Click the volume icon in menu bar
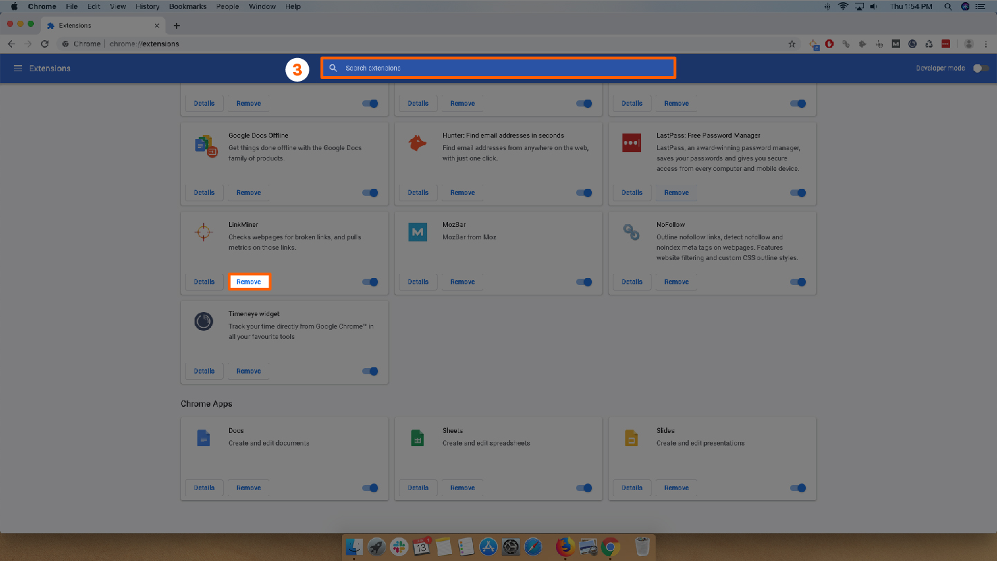The width and height of the screenshot is (997, 561). 874,6
